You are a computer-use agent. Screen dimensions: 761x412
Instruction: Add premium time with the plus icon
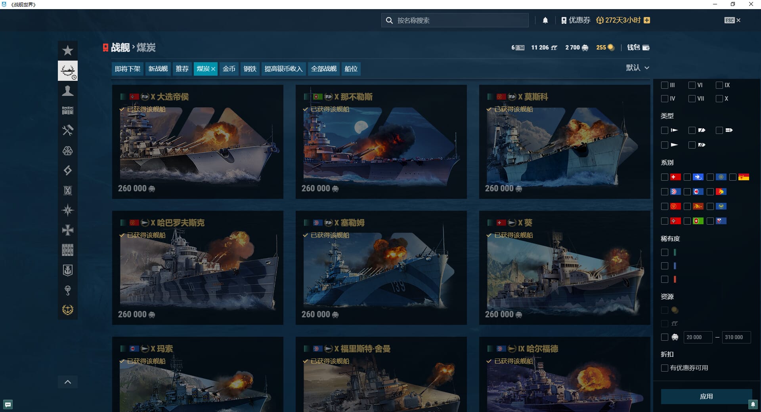pos(647,20)
